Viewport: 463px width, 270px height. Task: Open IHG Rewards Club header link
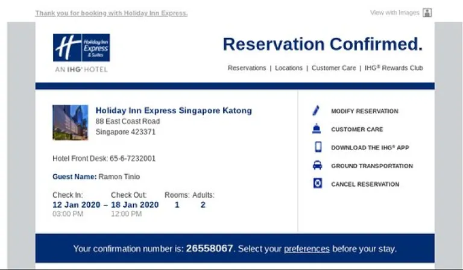(394, 68)
